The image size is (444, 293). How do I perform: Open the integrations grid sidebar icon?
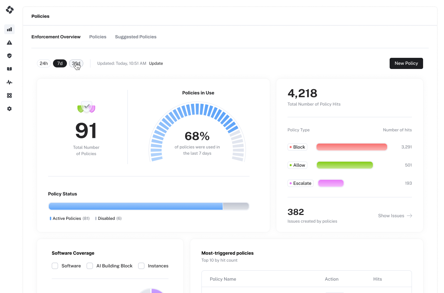(x=9, y=95)
